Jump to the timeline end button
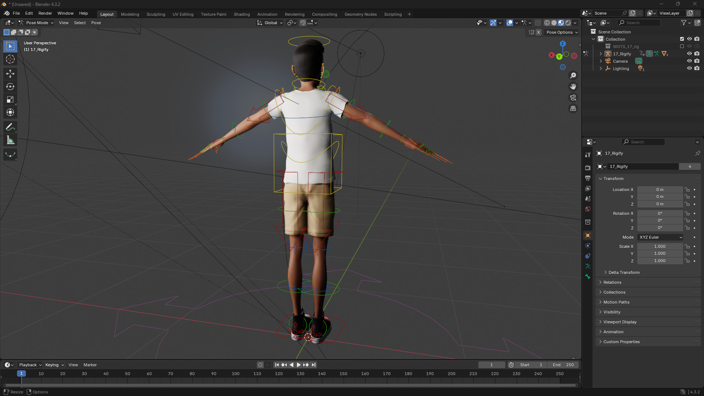 click(x=313, y=365)
